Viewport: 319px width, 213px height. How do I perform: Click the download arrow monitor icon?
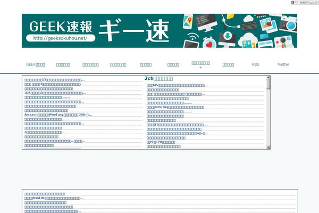(x=227, y=37)
